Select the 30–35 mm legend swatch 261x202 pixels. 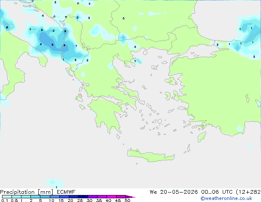click(93, 197)
